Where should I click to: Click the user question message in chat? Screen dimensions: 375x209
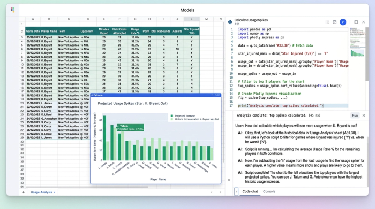[x=296, y=126]
